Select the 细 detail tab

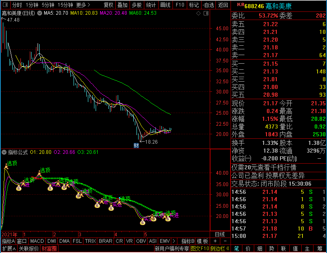coord(260,249)
